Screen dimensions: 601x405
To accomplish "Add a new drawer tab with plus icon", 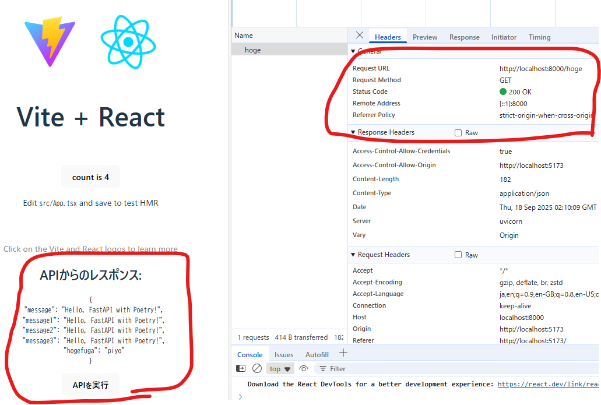I will 343,353.
